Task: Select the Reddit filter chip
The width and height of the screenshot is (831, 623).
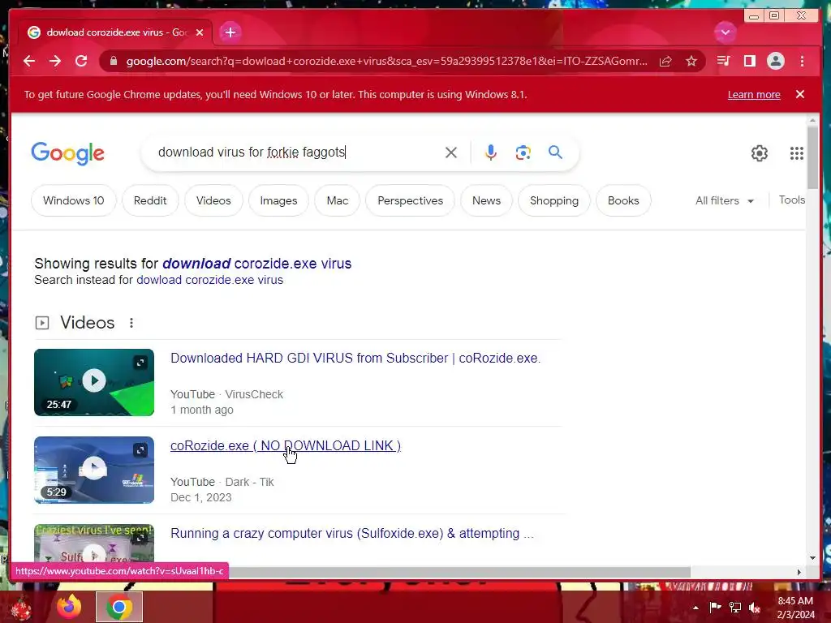Action: click(x=150, y=201)
